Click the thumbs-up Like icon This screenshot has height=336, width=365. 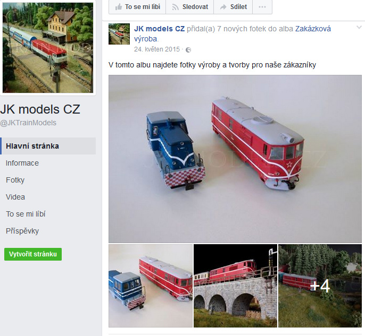119,7
